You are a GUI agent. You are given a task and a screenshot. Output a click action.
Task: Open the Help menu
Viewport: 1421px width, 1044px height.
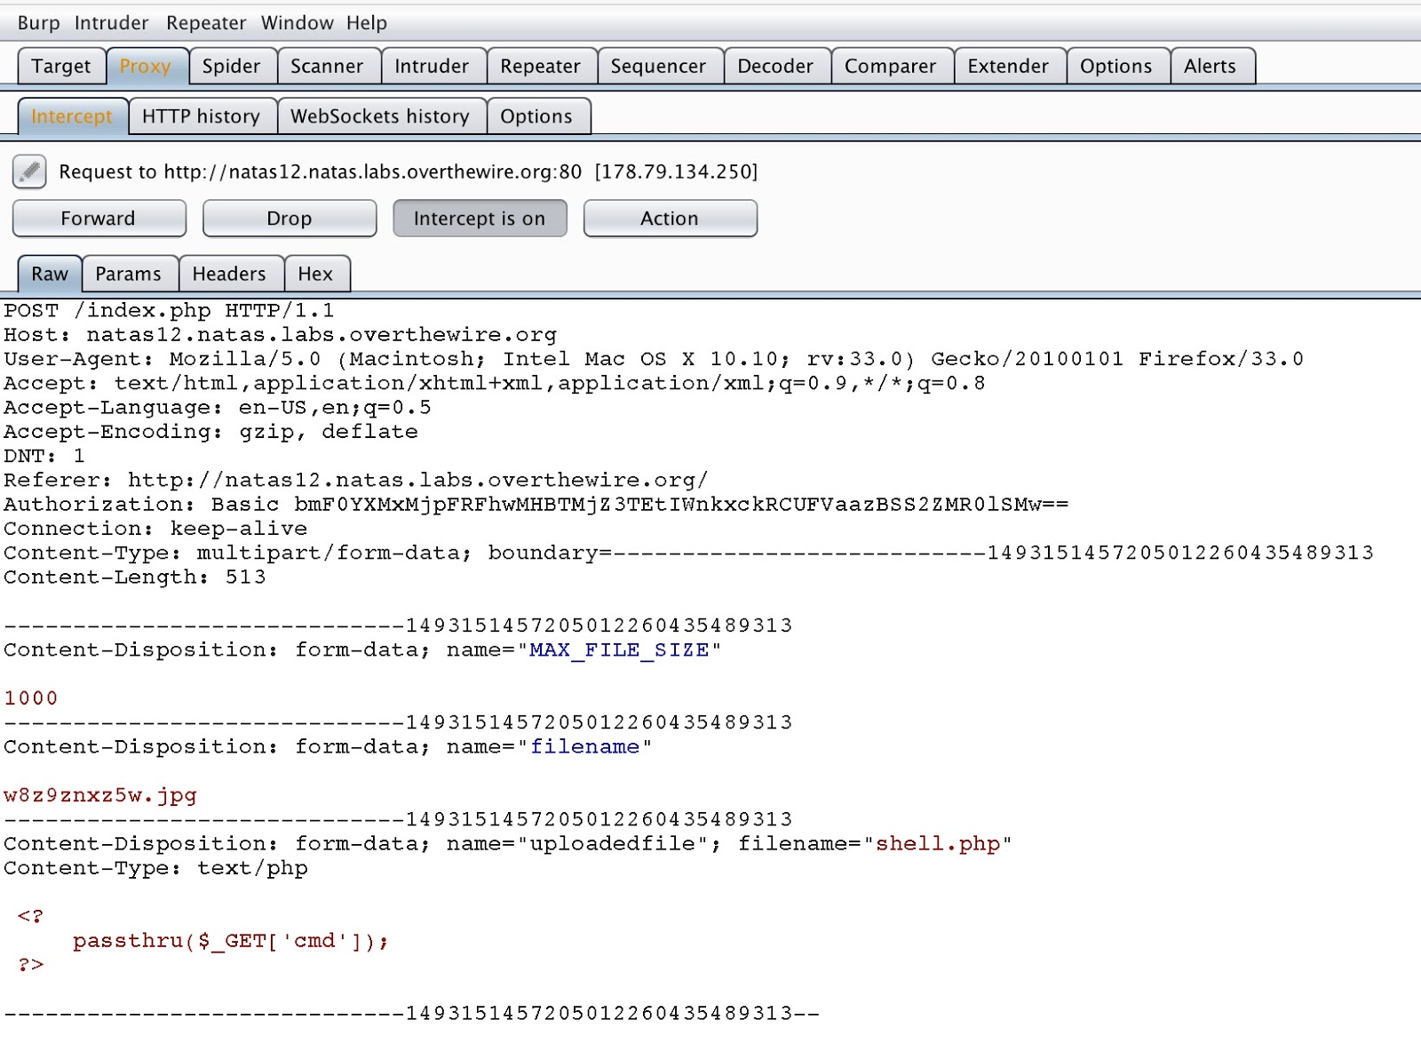coord(367,23)
